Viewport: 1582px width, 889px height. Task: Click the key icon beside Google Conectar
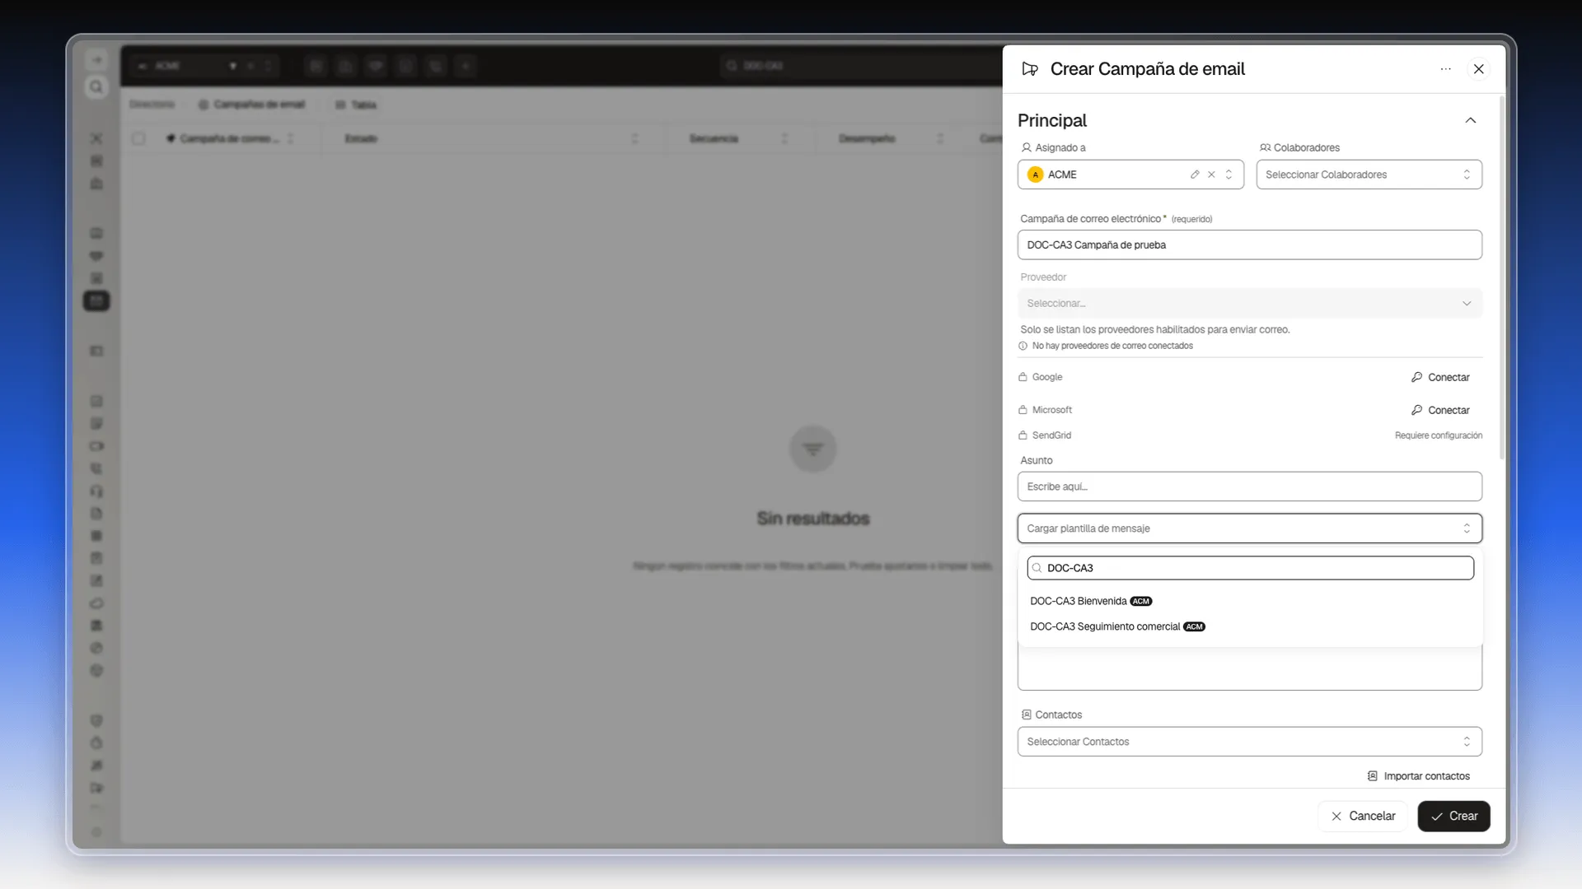coord(1416,377)
